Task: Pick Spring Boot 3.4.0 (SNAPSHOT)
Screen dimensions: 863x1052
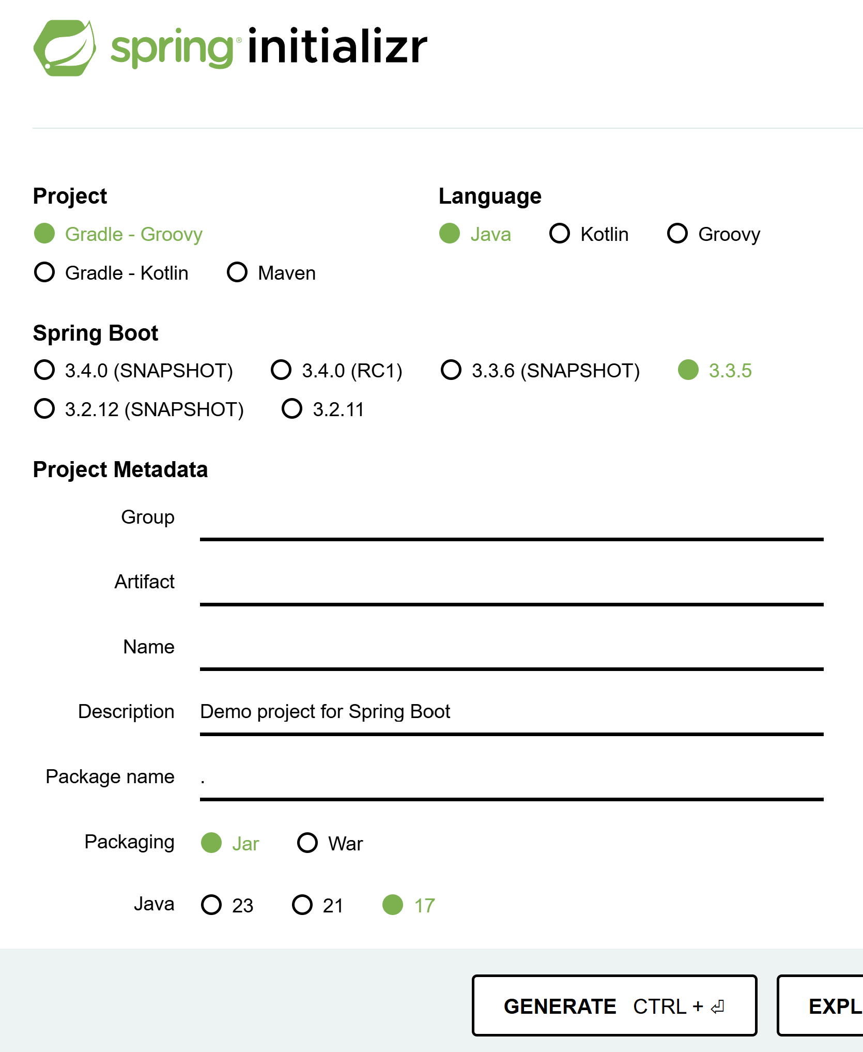Action: [x=45, y=370]
